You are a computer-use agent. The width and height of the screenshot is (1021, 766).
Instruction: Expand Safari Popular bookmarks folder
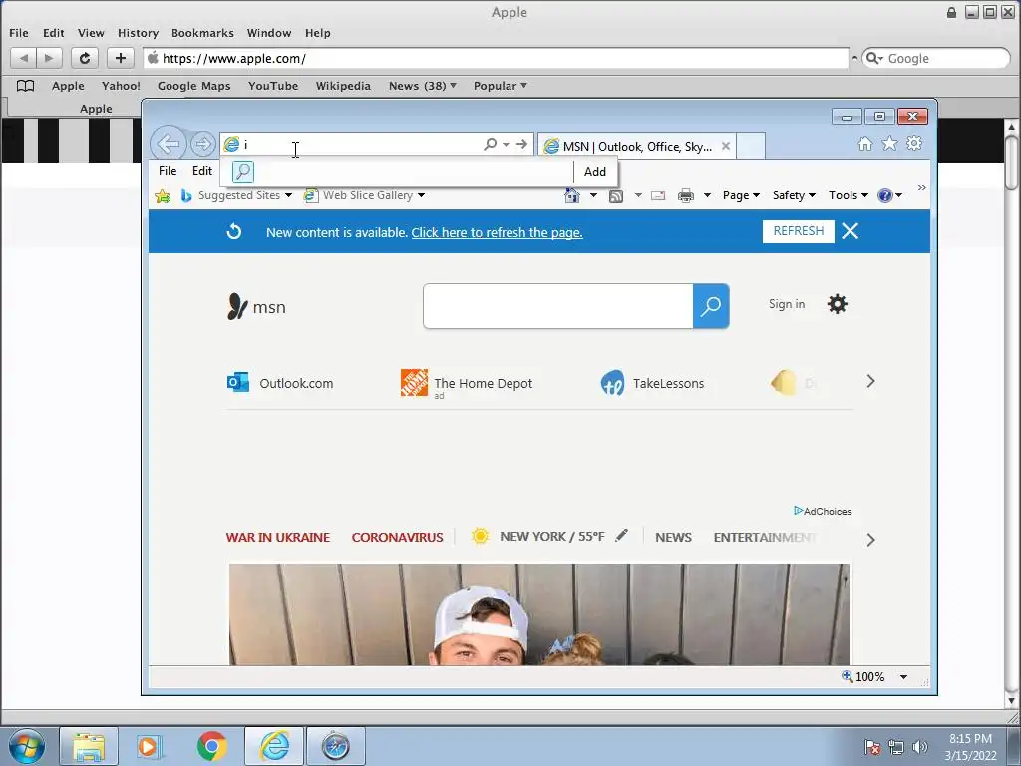point(501,86)
